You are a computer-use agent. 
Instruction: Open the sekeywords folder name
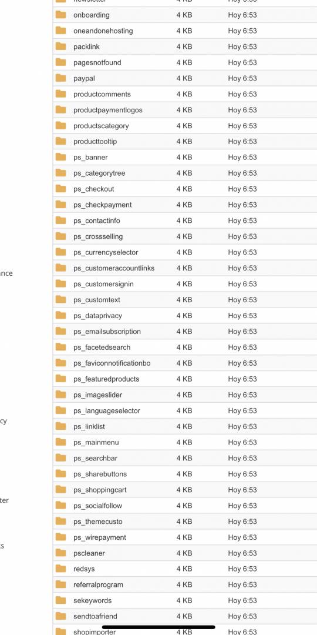click(x=93, y=600)
